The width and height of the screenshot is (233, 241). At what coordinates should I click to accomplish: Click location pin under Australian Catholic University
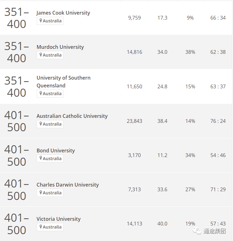41,124
